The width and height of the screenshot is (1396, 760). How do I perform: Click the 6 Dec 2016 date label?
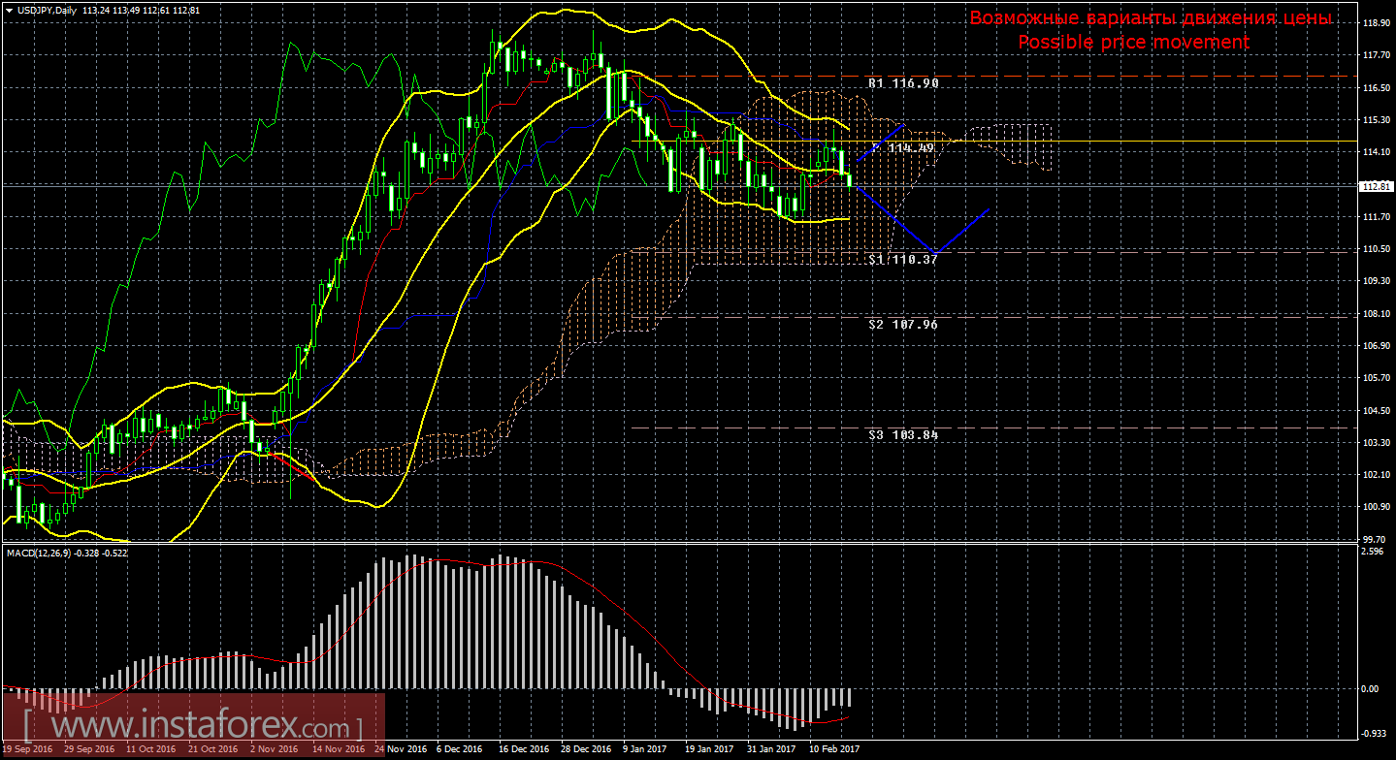point(458,749)
